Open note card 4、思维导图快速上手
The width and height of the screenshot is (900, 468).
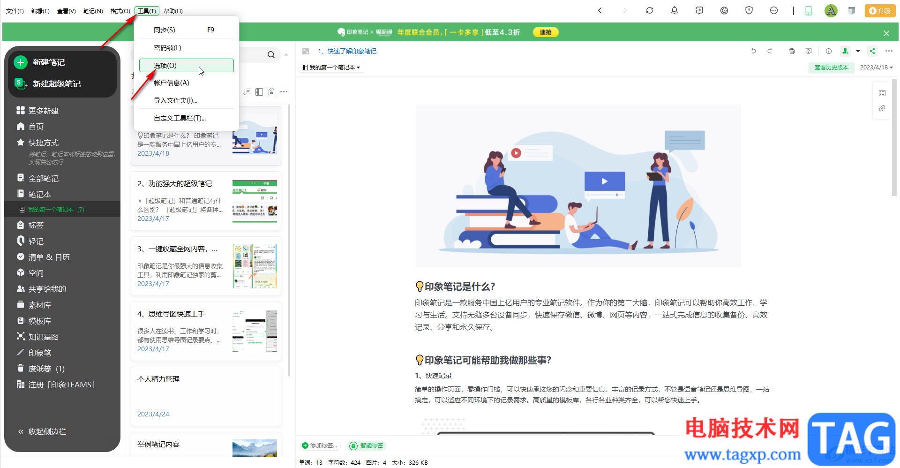[206, 331]
